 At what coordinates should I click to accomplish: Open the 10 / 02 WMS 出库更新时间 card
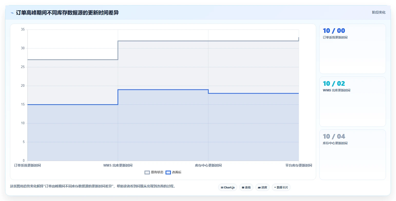pos(352,102)
